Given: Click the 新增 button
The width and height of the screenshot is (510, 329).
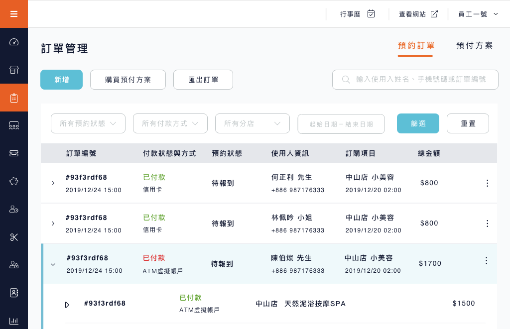Looking at the screenshot, I should 61,80.
